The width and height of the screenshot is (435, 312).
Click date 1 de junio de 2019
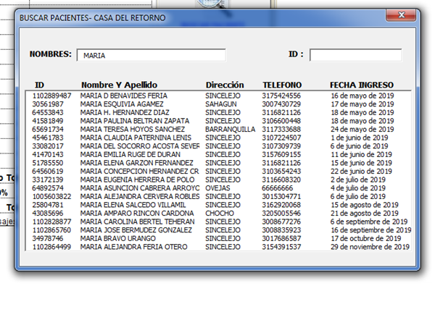point(360,138)
